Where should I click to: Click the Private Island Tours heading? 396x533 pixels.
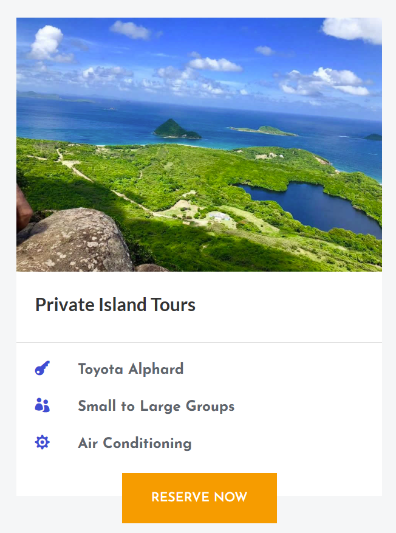click(115, 305)
